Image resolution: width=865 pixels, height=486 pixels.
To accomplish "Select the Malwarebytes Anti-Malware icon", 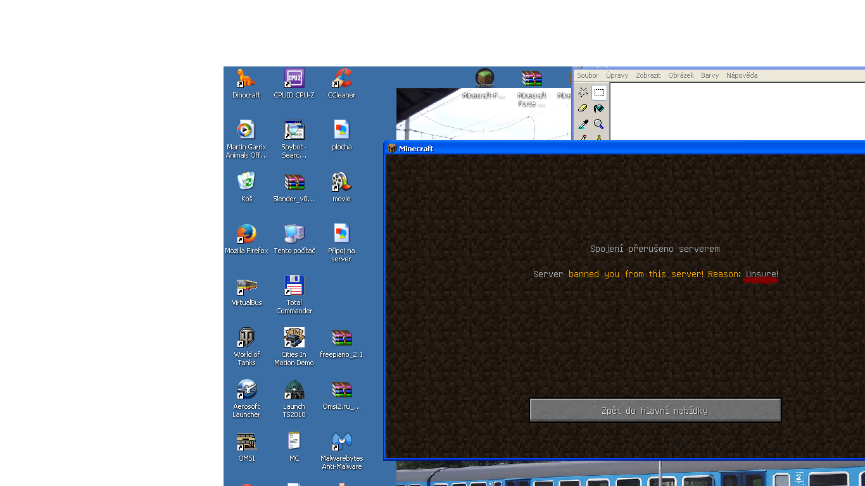I will [x=341, y=451].
